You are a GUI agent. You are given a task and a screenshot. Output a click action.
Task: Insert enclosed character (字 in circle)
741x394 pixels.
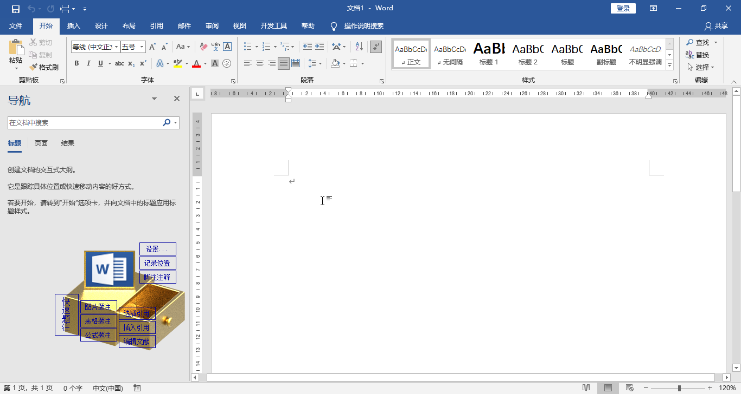click(x=227, y=63)
